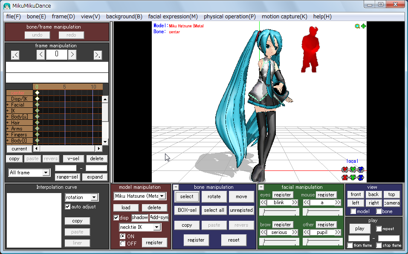The width and height of the screenshot is (408, 254).
Task: Jump to previous keyframe with '.<' button
Action: [15, 55]
